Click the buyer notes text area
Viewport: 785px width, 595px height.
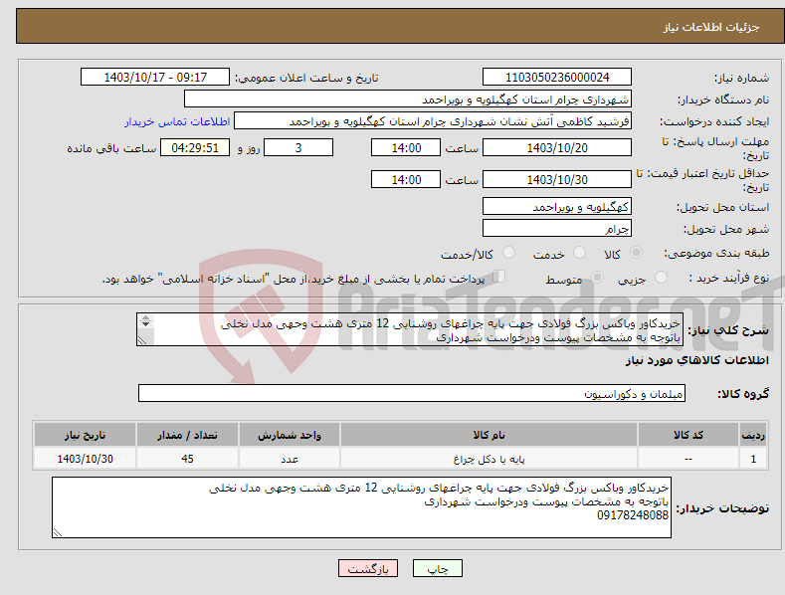[x=361, y=507]
